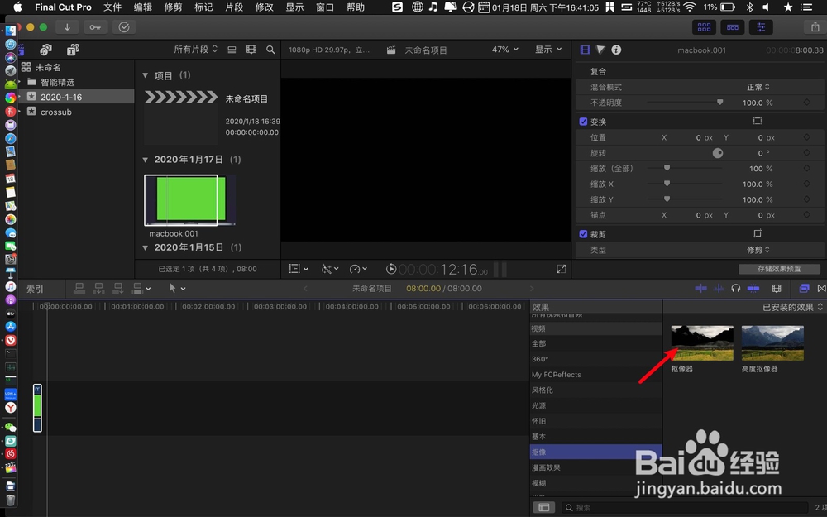
Task: Open the Effects browser filmstrip icon
Action: pyautogui.click(x=777, y=288)
